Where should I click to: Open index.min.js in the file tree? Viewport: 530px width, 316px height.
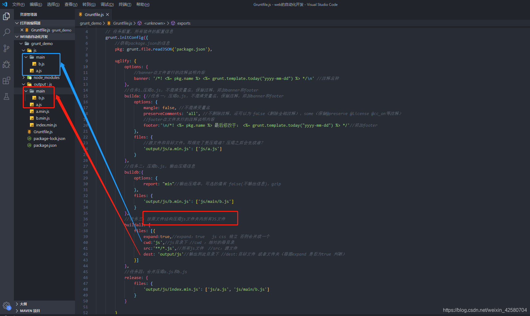[46, 125]
